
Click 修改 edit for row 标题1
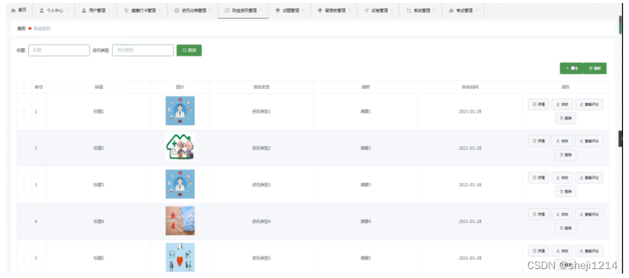coord(562,104)
